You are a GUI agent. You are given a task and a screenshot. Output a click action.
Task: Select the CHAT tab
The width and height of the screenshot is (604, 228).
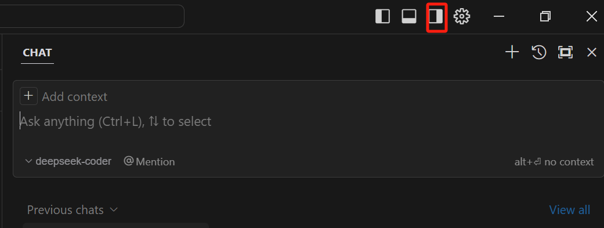(37, 53)
